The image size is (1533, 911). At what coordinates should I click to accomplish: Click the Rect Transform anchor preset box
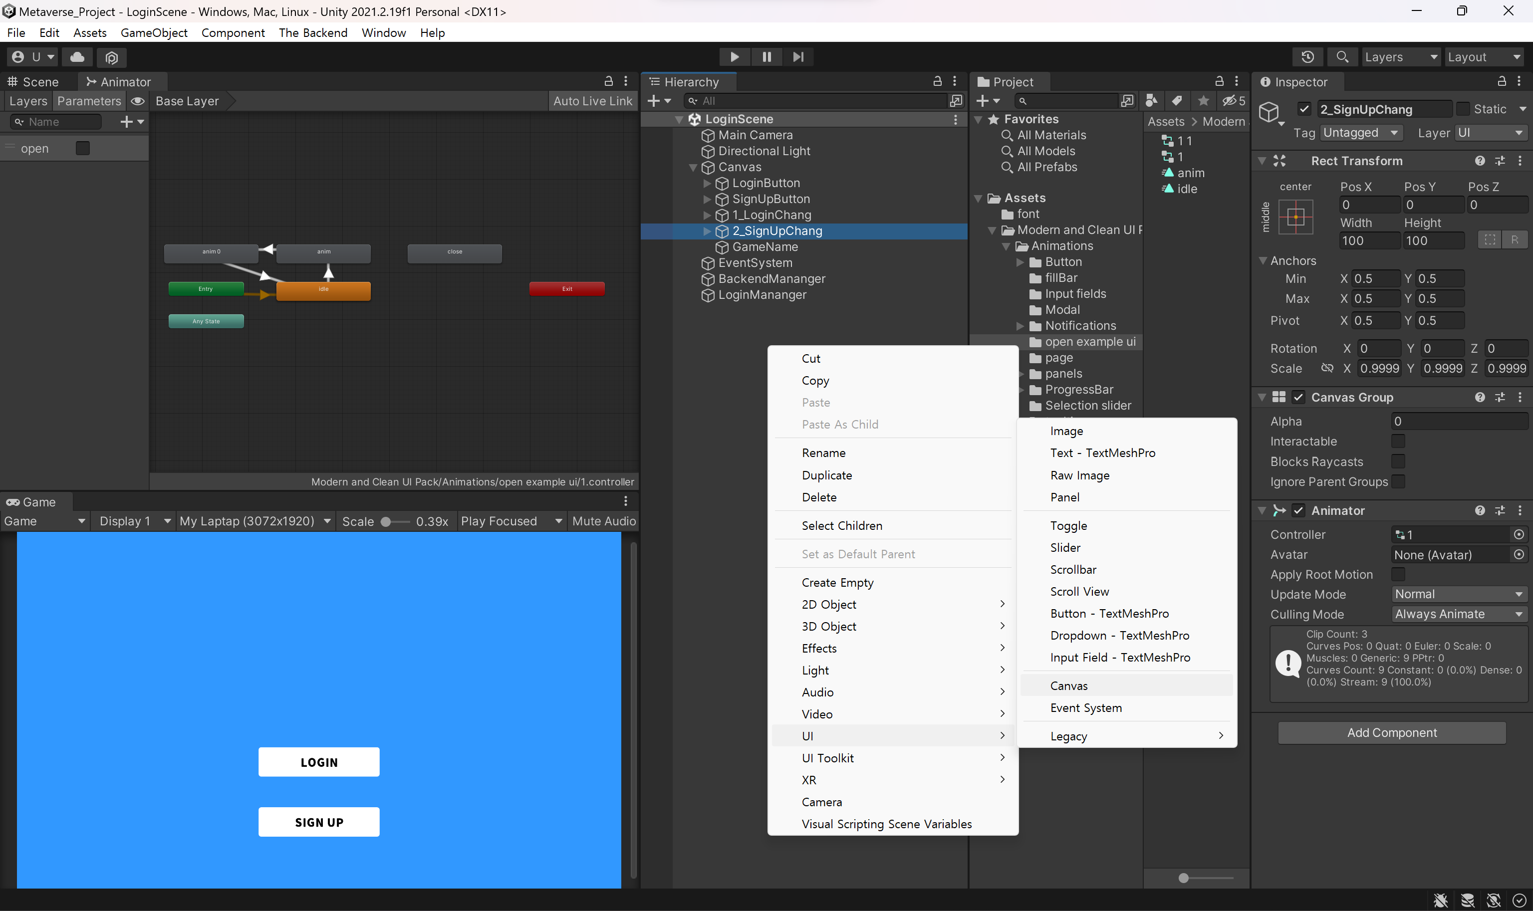click(1295, 217)
